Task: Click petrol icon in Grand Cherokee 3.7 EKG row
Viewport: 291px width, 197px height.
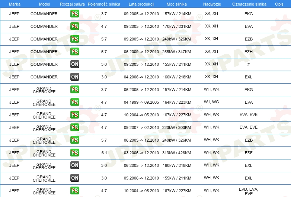Action: click(74, 89)
